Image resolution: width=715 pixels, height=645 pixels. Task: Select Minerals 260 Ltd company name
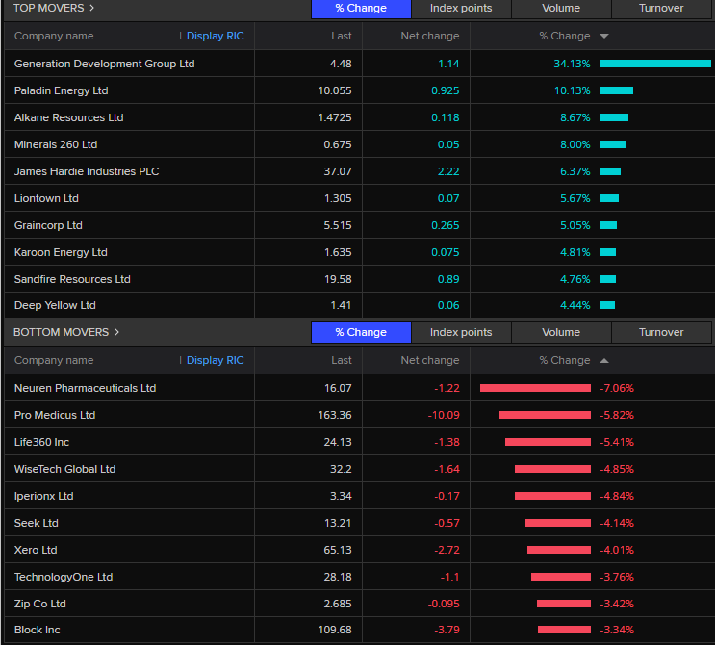pyautogui.click(x=56, y=144)
